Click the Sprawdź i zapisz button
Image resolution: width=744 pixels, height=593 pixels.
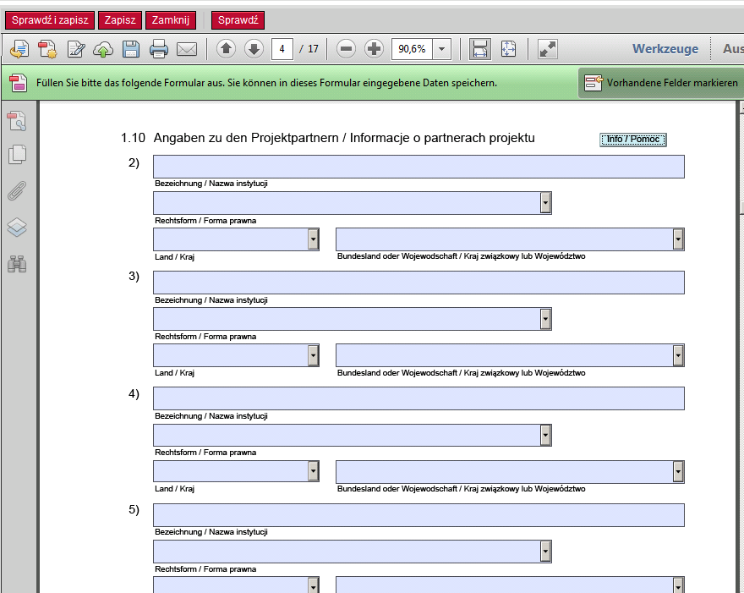point(50,20)
